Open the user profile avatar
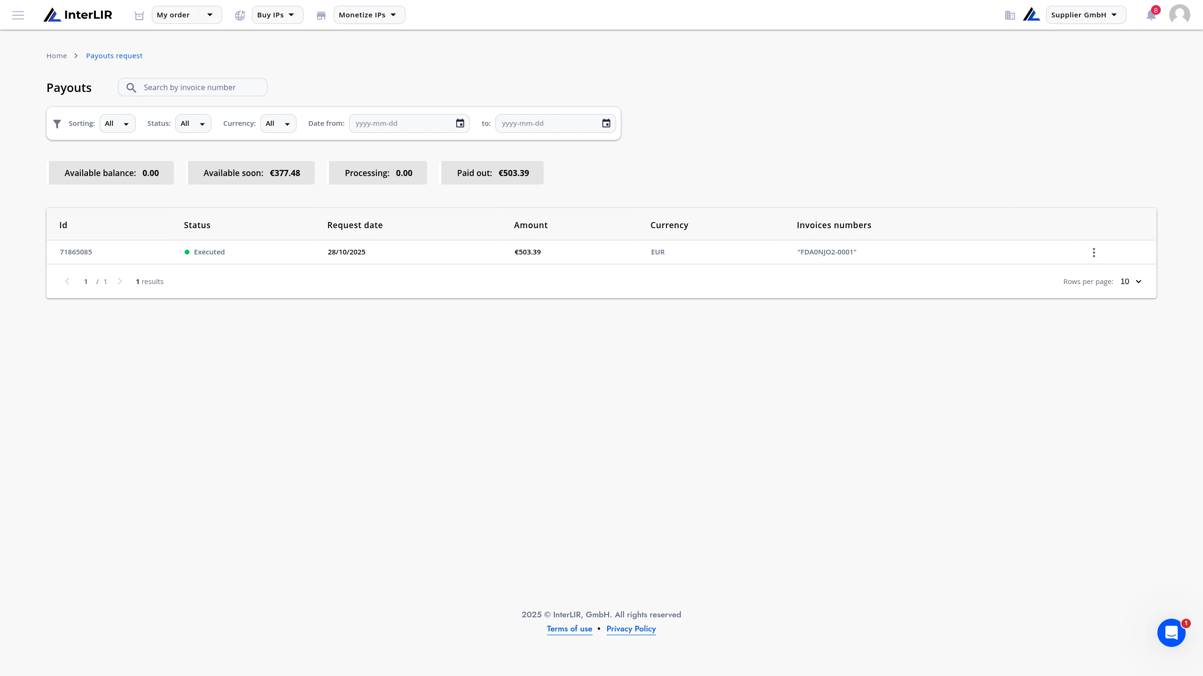 [1180, 15]
